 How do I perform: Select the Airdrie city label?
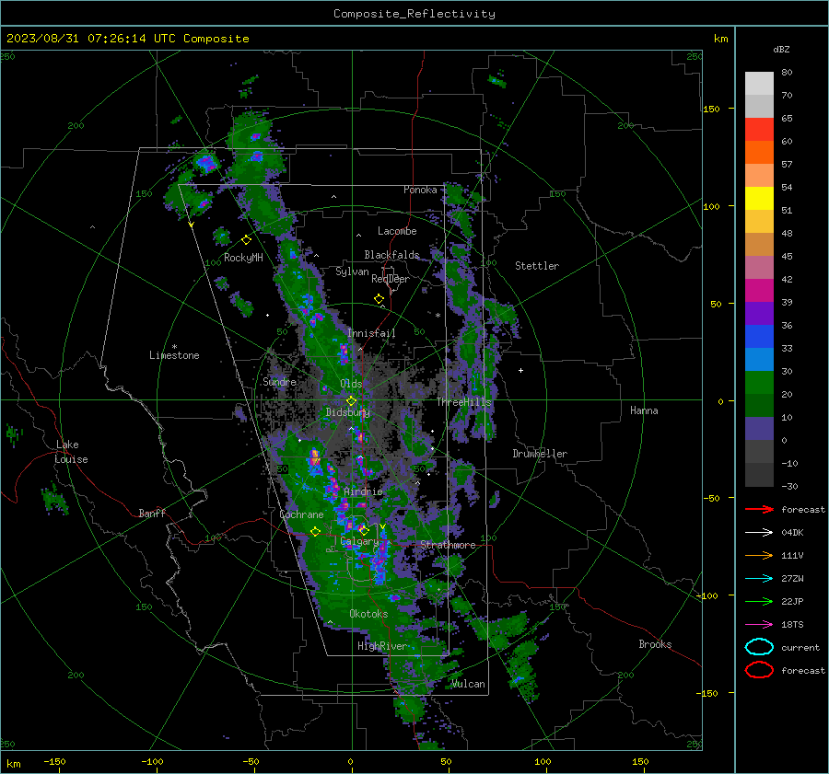click(x=363, y=491)
